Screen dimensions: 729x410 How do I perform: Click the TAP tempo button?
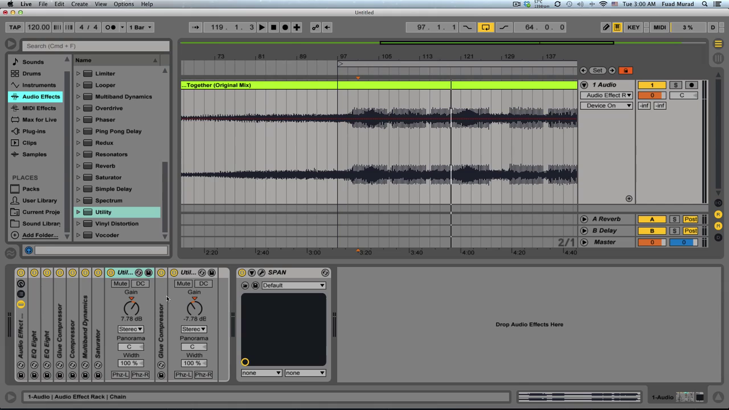pyautogui.click(x=15, y=27)
